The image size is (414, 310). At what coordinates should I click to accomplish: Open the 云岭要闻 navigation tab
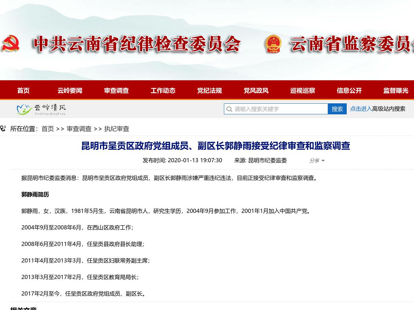(x=70, y=91)
